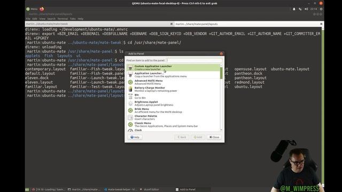Switch to the martin terminal taskbar entry
The height and width of the screenshot is (192, 342).
84,190
